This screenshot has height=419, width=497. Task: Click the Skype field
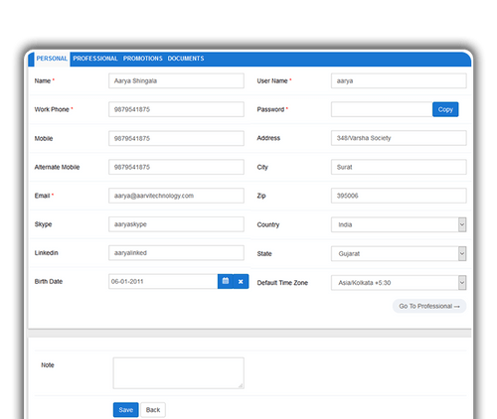(176, 224)
